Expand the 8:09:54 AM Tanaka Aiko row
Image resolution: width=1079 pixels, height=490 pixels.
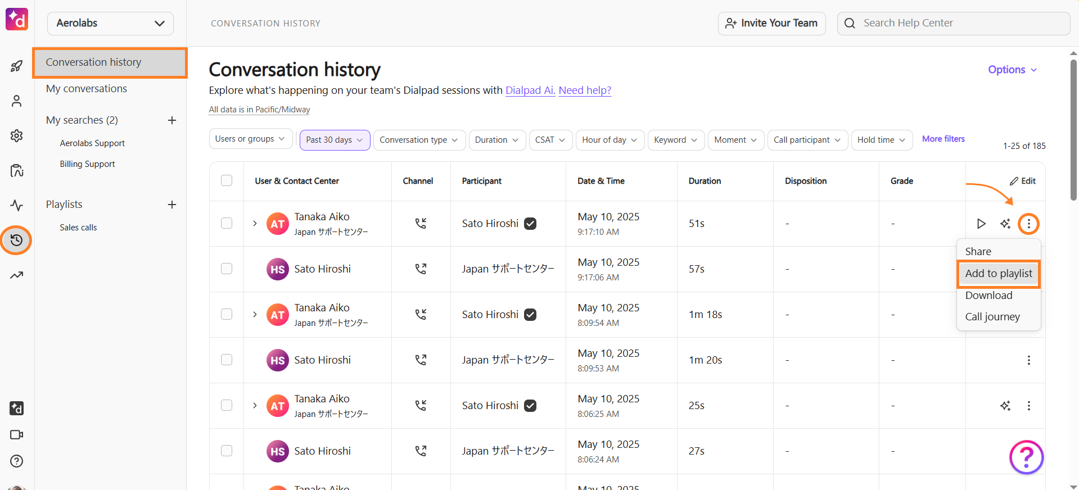tap(255, 315)
